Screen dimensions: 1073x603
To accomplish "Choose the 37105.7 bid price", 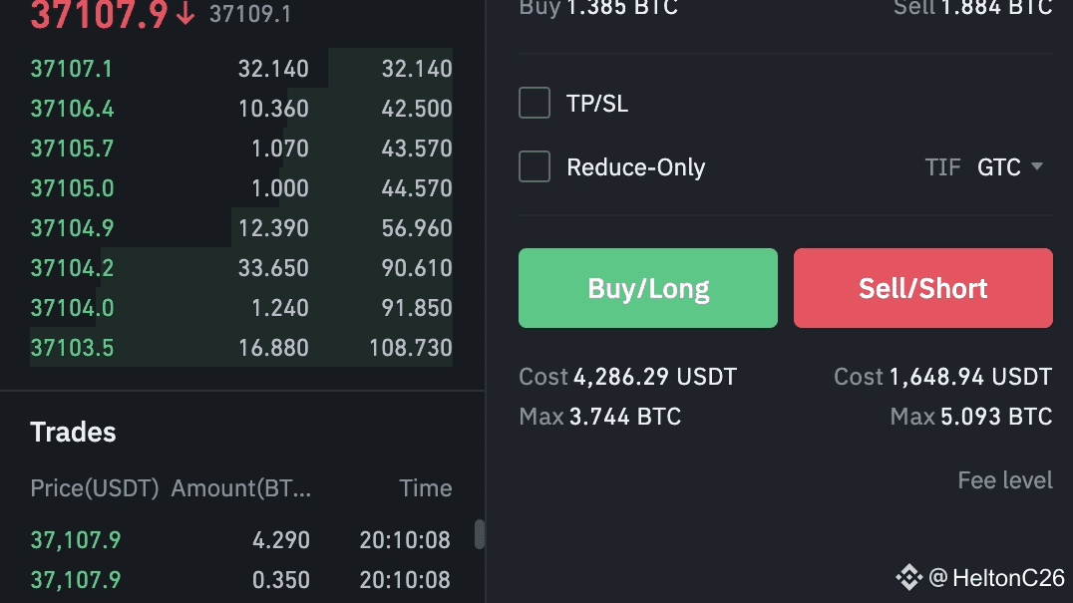I will 72,149.
